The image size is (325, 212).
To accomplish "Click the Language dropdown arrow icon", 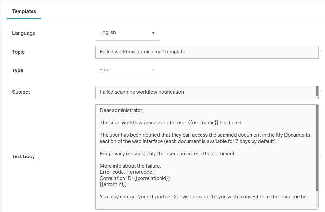I will point(153,33).
